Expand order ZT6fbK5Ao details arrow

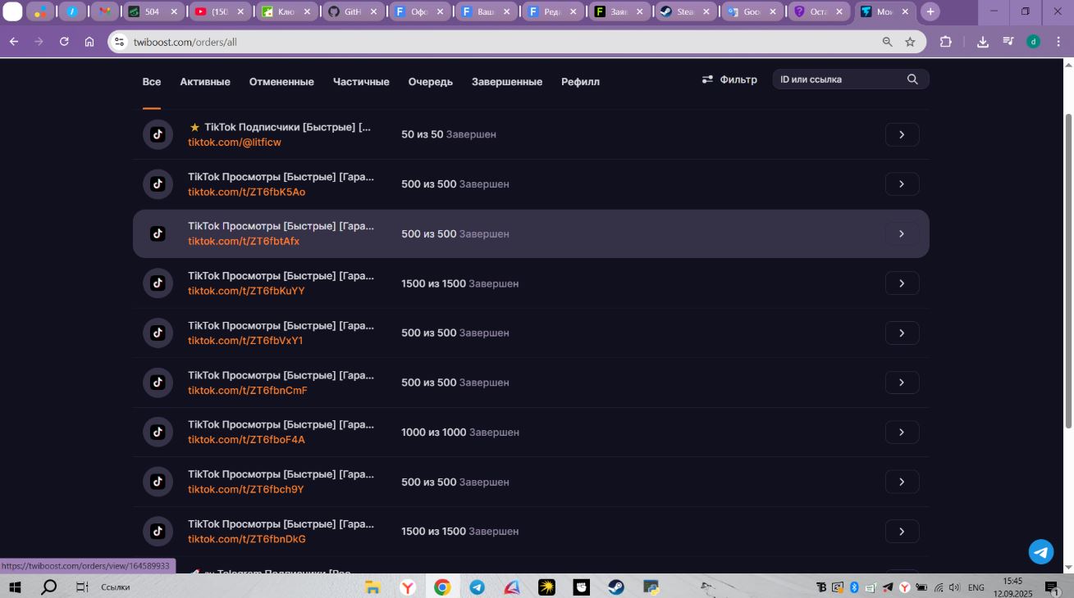pyautogui.click(x=902, y=184)
